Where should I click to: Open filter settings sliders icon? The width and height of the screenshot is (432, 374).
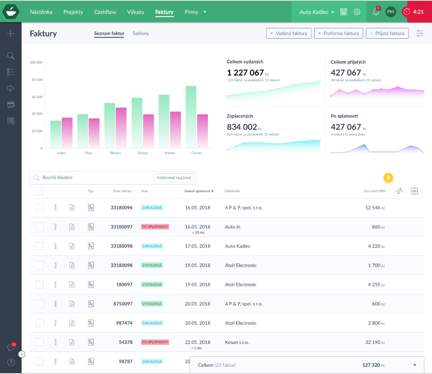pos(420,33)
